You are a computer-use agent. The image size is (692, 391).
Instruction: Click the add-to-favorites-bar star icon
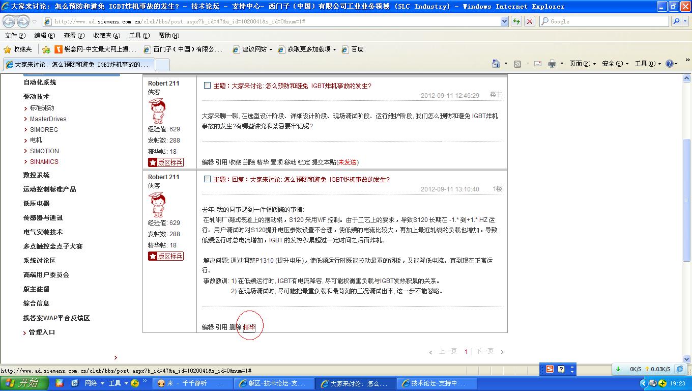click(46, 49)
